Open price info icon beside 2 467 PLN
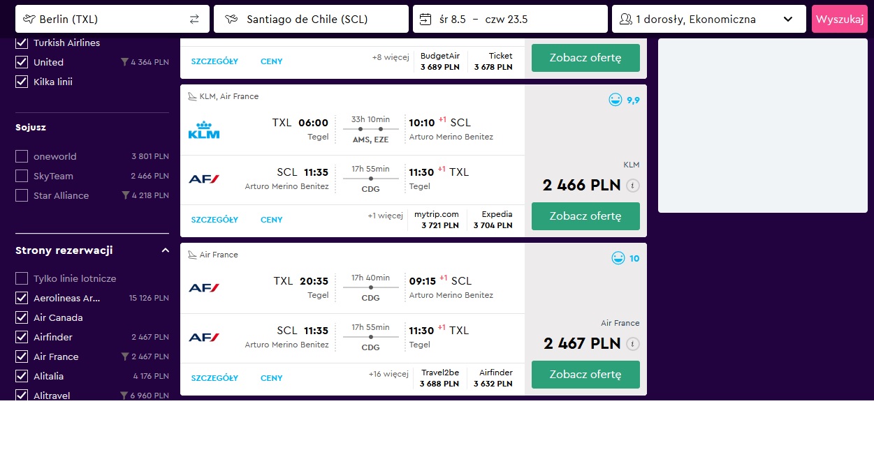 pyautogui.click(x=632, y=344)
